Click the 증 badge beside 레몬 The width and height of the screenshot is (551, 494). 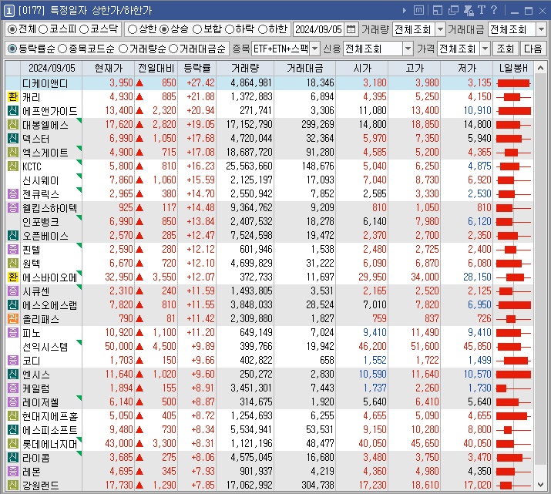(x=12, y=472)
